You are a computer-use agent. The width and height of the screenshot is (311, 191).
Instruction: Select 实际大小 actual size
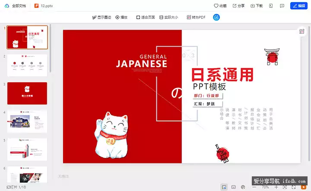coord(168,17)
